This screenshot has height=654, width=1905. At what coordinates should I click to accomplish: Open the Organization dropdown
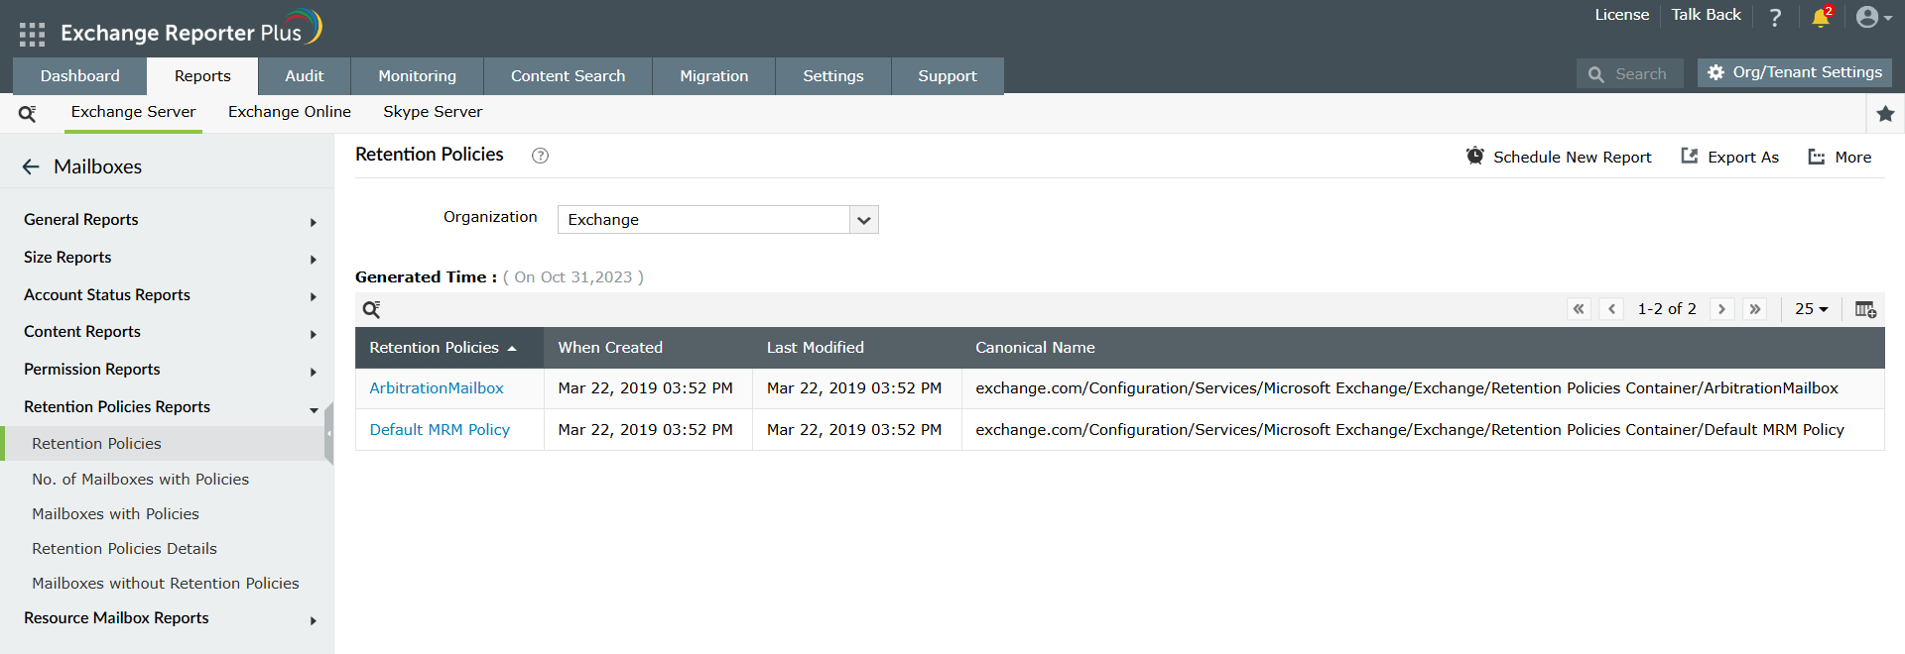coord(863,220)
